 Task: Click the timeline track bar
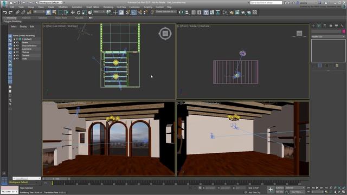click(x=176, y=183)
